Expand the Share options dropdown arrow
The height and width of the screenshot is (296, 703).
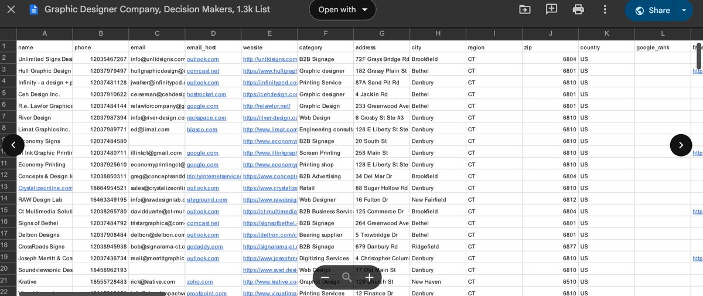[x=684, y=10]
